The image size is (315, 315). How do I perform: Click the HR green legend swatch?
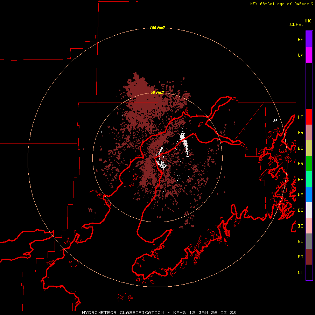click(309, 164)
